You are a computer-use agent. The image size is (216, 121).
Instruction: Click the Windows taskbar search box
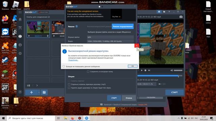coord(31,118)
